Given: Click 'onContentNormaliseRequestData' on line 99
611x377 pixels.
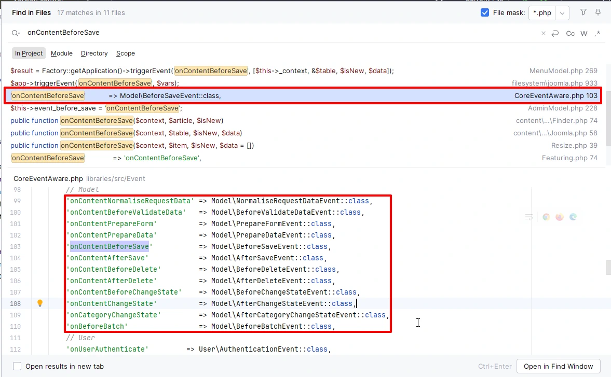Looking at the screenshot, I should tap(130, 201).
